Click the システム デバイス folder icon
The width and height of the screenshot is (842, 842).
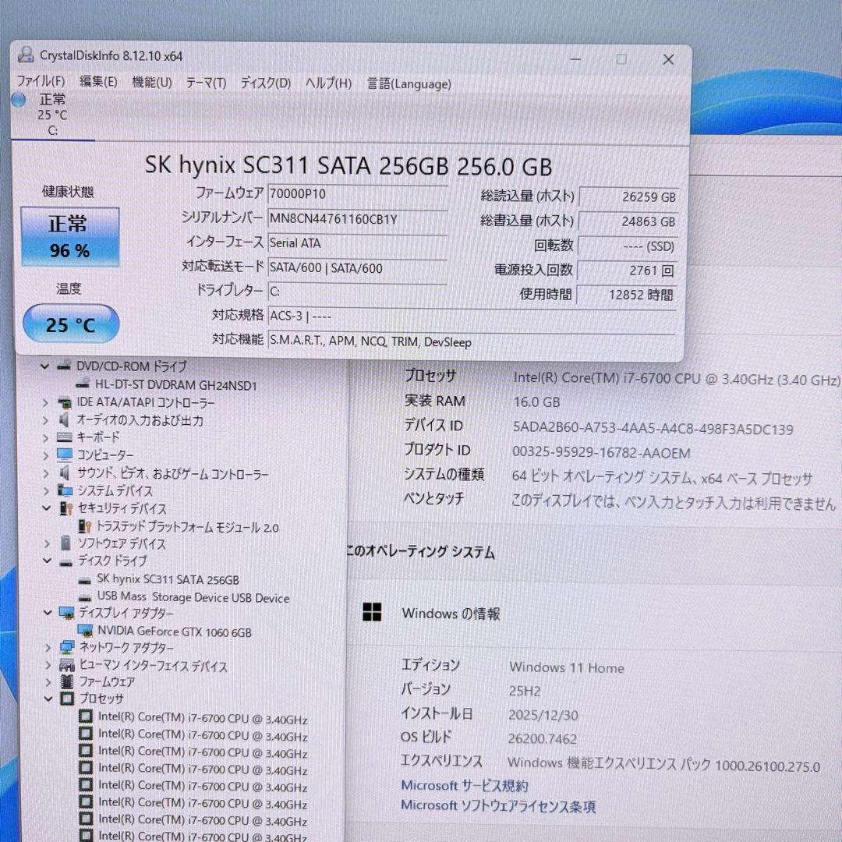click(65, 490)
